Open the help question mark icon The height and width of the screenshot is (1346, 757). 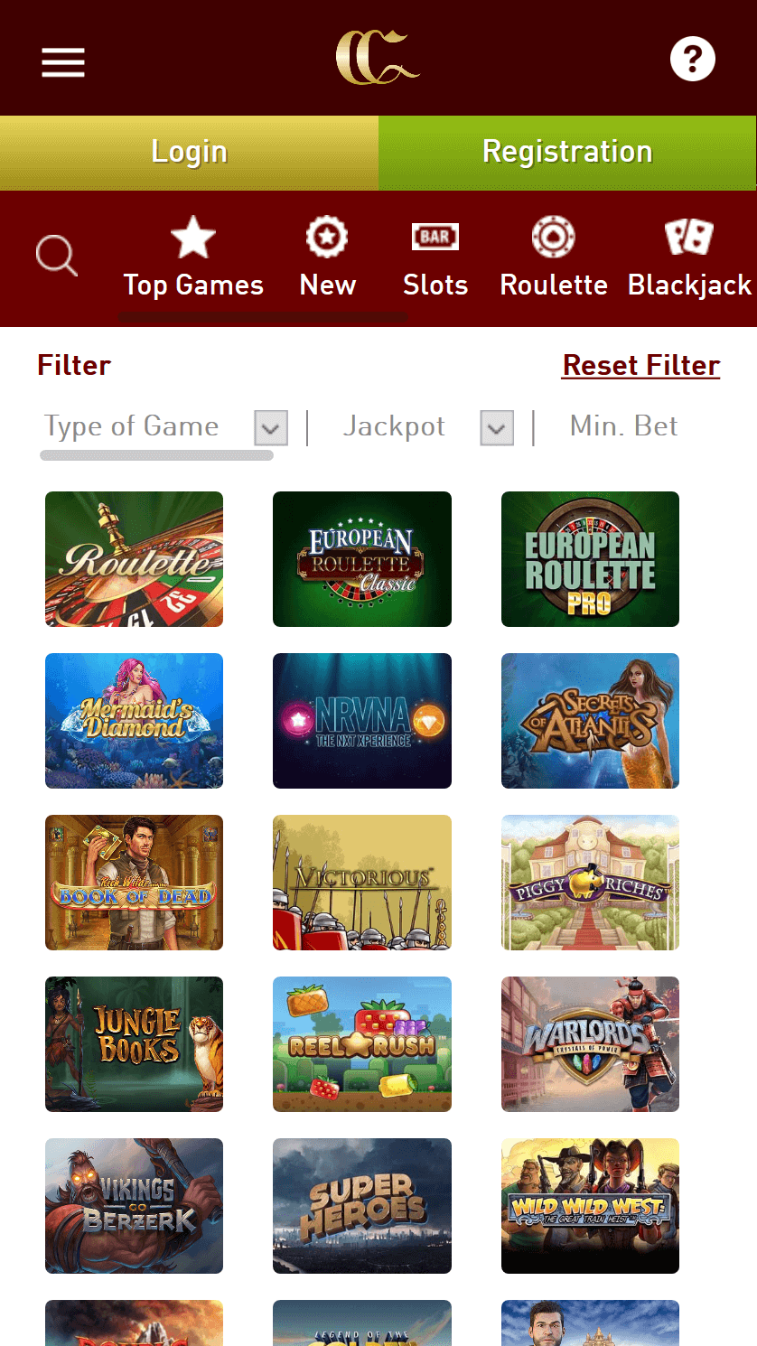click(x=693, y=60)
